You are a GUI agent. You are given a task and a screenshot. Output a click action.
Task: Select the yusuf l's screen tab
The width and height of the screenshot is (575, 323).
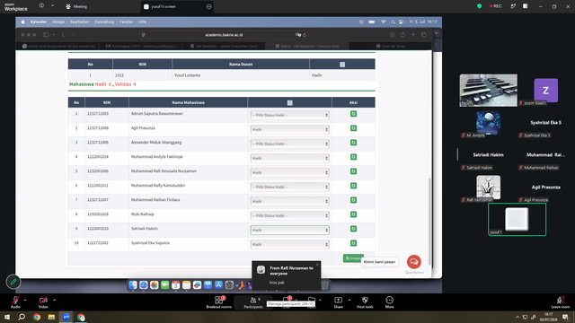pyautogui.click(x=178, y=6)
